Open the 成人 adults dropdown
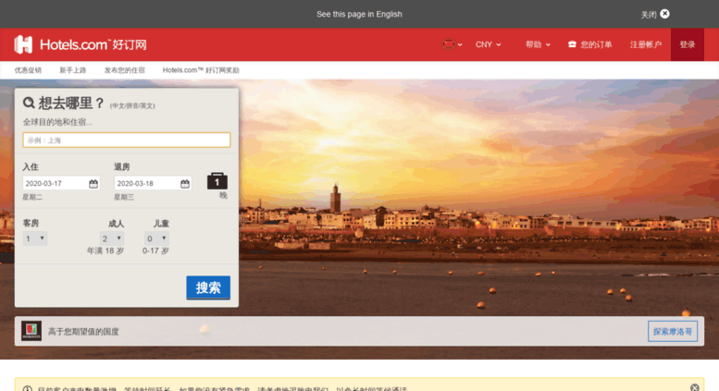Image resolution: width=719 pixels, height=391 pixels. [112, 238]
